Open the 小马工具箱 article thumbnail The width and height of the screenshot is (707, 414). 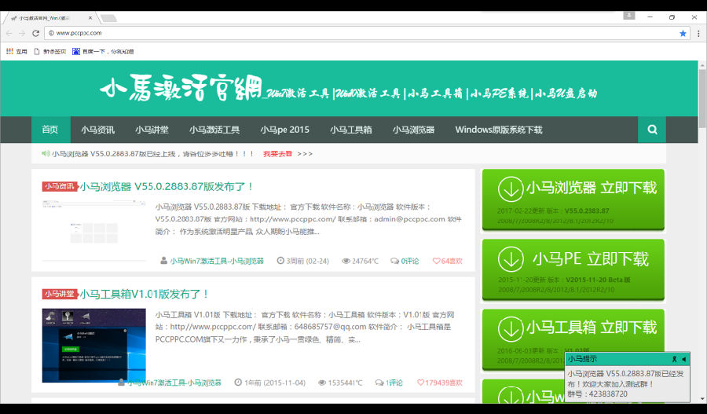tap(93, 346)
